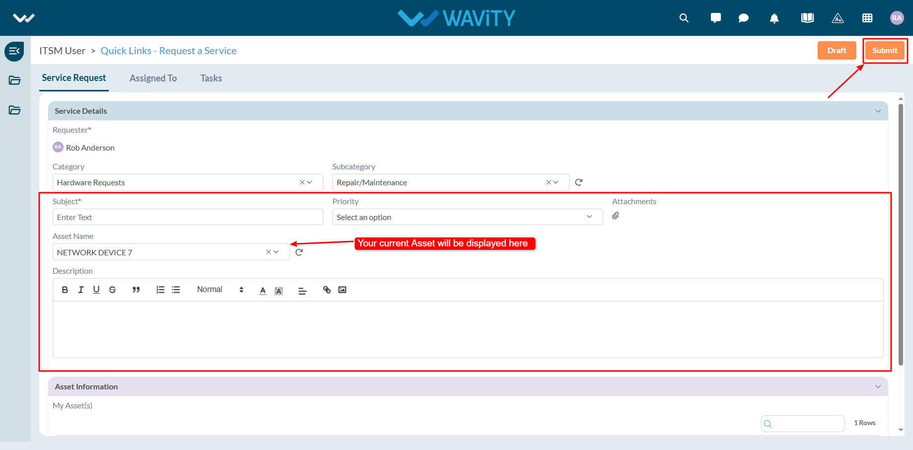Click the scrollbar down arrow
Screen dimensions: 913x450
click(x=901, y=430)
